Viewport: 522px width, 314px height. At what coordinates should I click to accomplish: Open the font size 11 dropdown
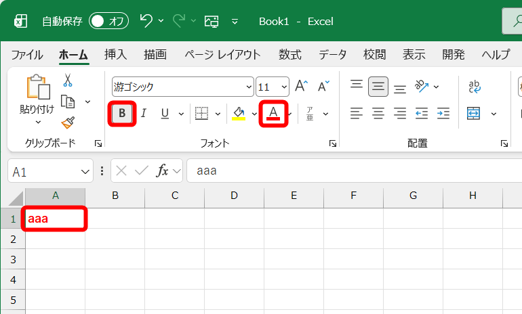click(x=284, y=87)
